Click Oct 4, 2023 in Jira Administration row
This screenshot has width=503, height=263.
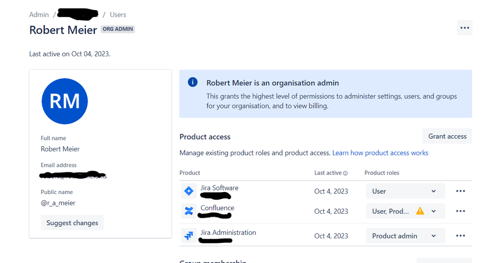tap(331, 236)
